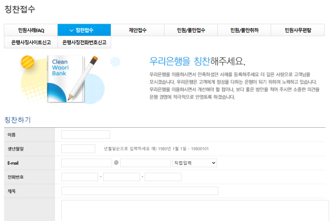332x221 pixels.
Task: Expand the 직접입력 email domain dropdown
Action: coord(195,163)
